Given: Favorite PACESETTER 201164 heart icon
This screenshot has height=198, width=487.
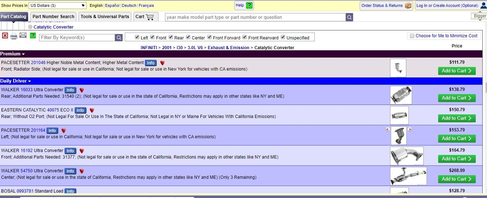Looking at the screenshot, I should click(64, 131).
